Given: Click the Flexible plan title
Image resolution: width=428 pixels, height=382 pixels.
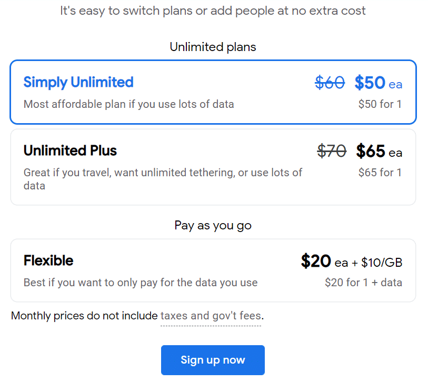Looking at the screenshot, I should (48, 260).
